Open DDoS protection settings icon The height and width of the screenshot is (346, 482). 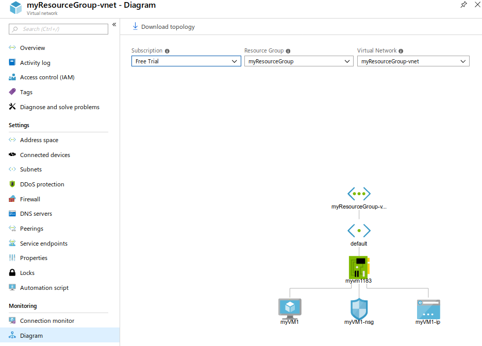click(x=12, y=184)
